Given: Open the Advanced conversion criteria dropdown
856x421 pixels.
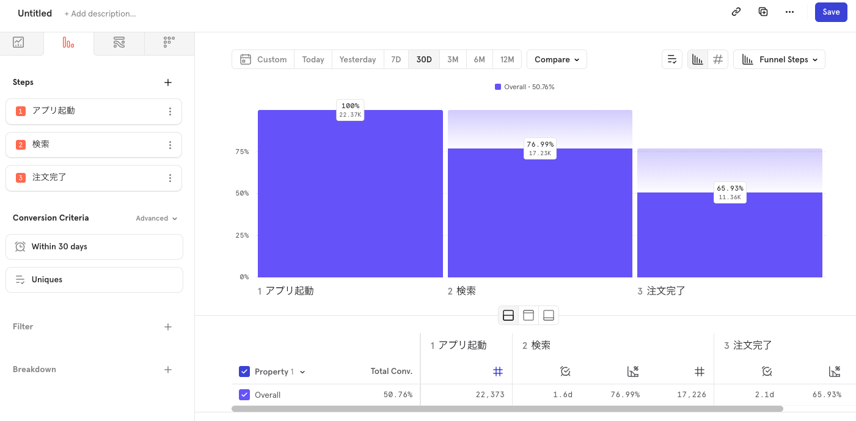Looking at the screenshot, I should [156, 218].
